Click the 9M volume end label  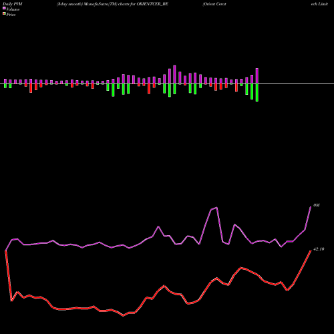[x=317, y=205]
